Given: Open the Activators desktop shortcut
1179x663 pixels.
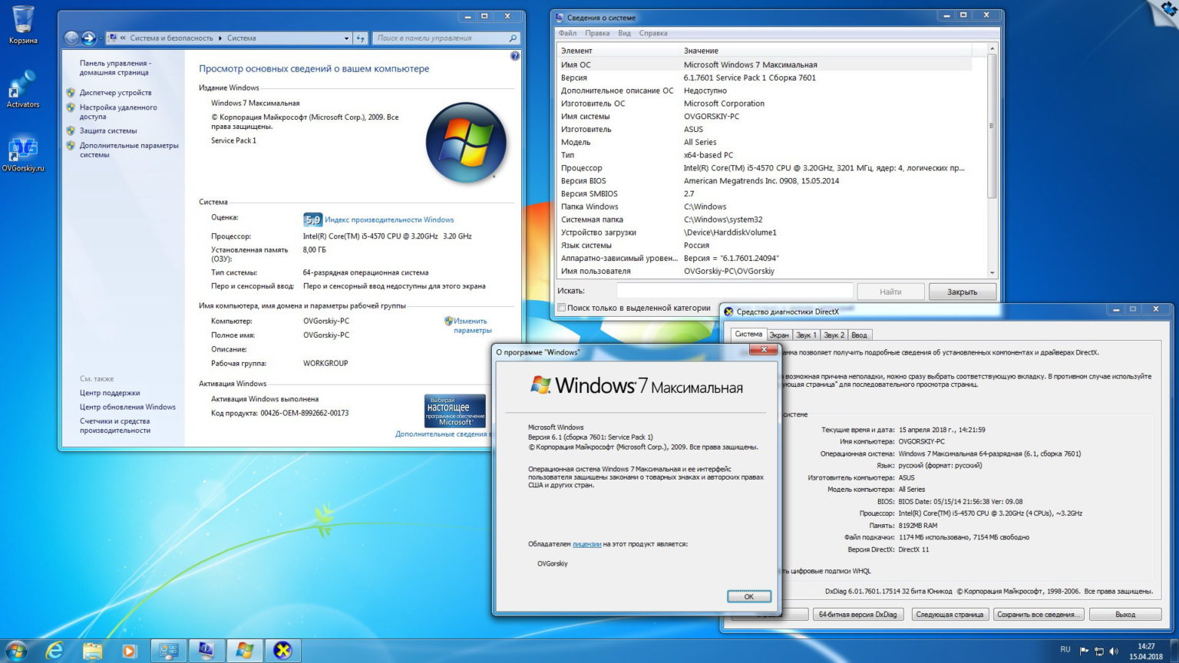Looking at the screenshot, I should [x=22, y=89].
